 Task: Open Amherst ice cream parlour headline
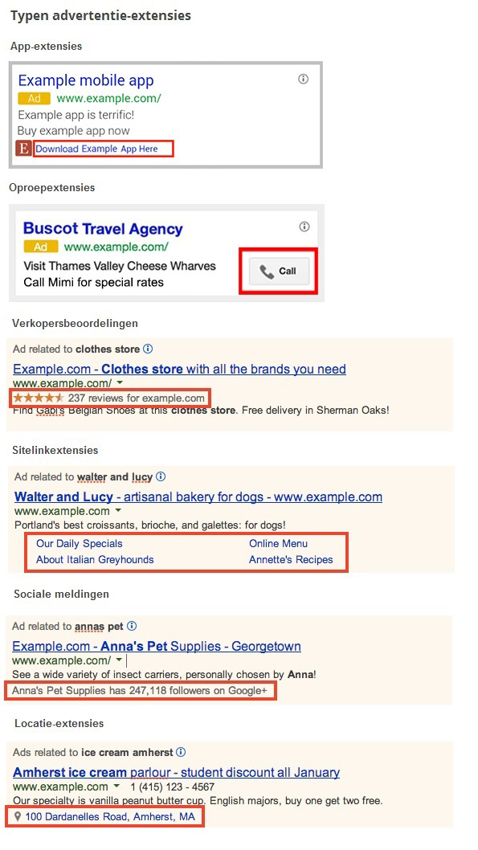click(177, 772)
